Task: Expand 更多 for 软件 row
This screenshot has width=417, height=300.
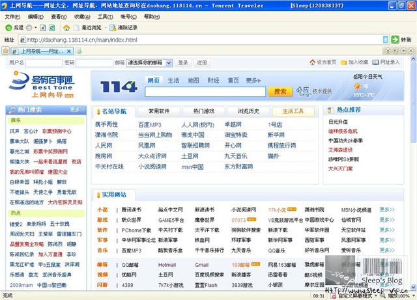Action: [387, 230]
